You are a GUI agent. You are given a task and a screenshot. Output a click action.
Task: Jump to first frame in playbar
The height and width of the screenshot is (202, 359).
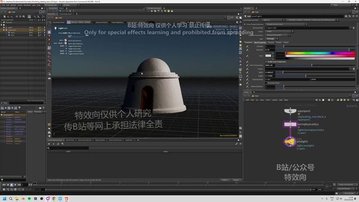4,185
